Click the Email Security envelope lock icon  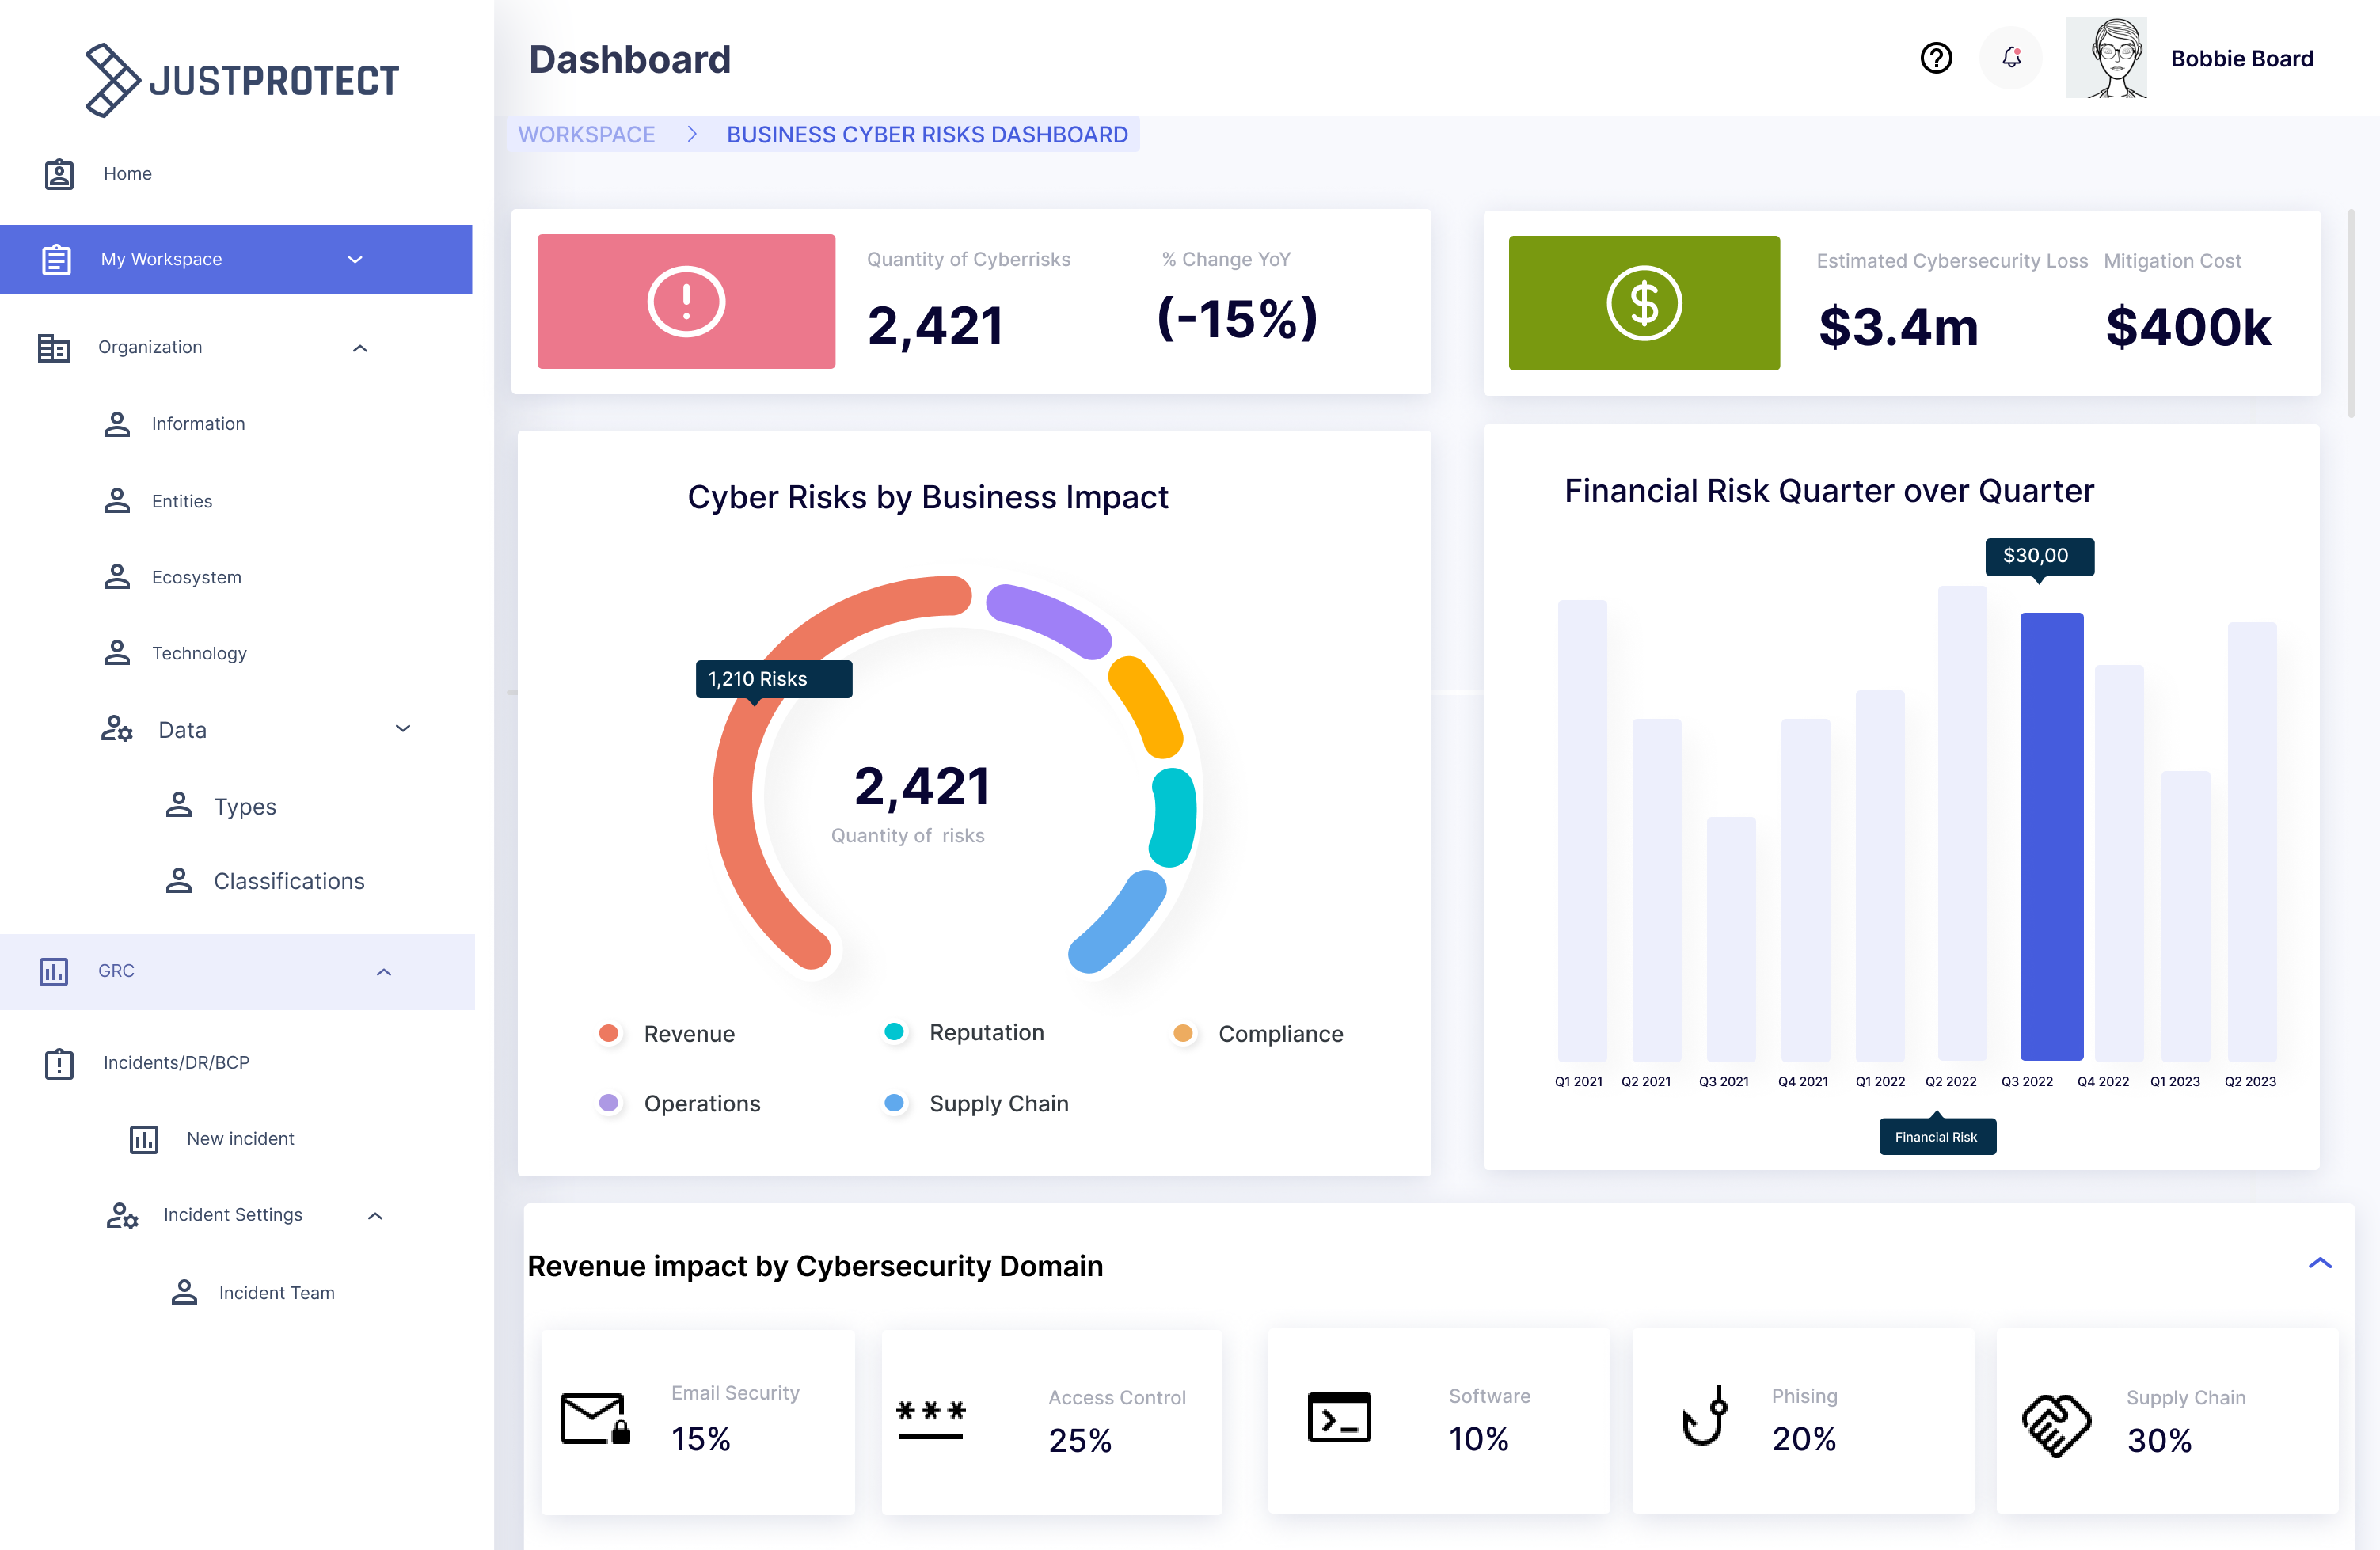[595, 1418]
